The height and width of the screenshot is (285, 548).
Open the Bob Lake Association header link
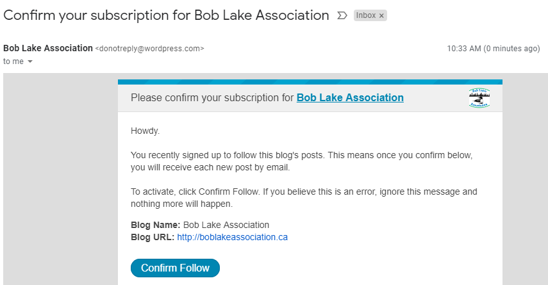tap(350, 98)
